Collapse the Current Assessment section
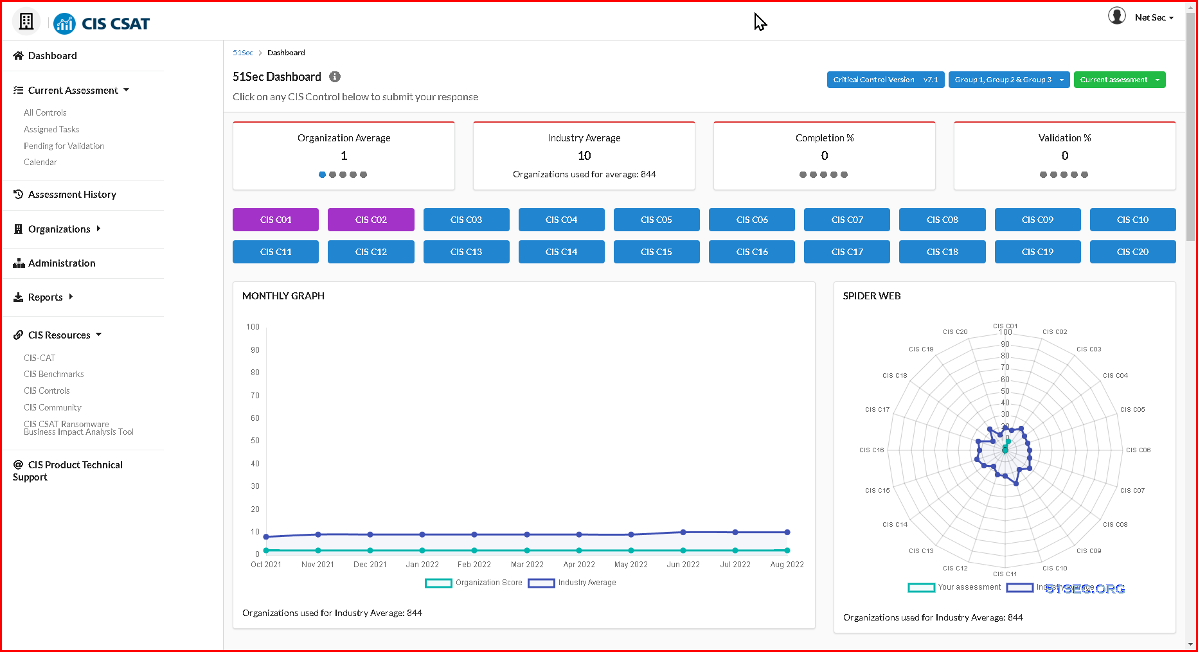The width and height of the screenshot is (1198, 652). (126, 90)
